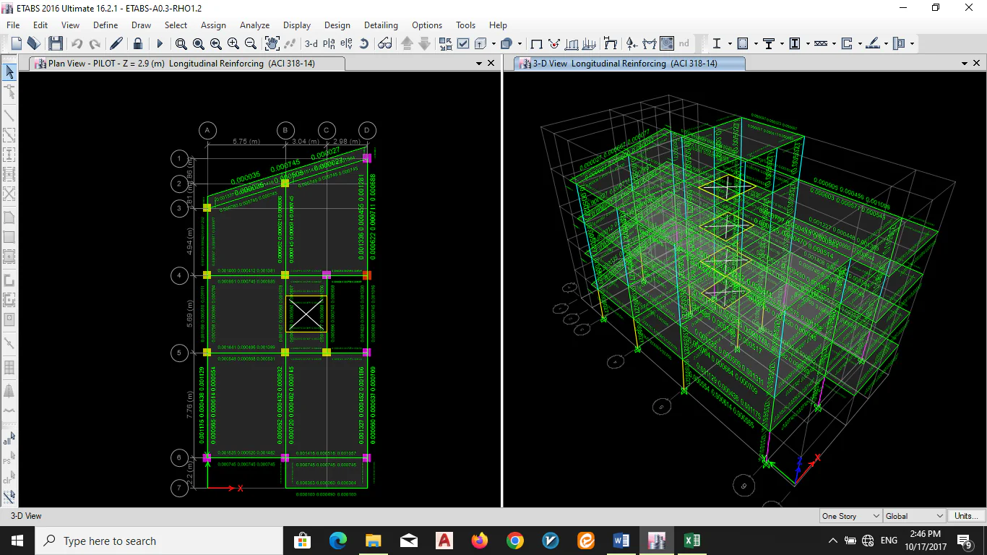Click the Run Analysis play icon
Screen dimensions: 987x555
click(160, 44)
